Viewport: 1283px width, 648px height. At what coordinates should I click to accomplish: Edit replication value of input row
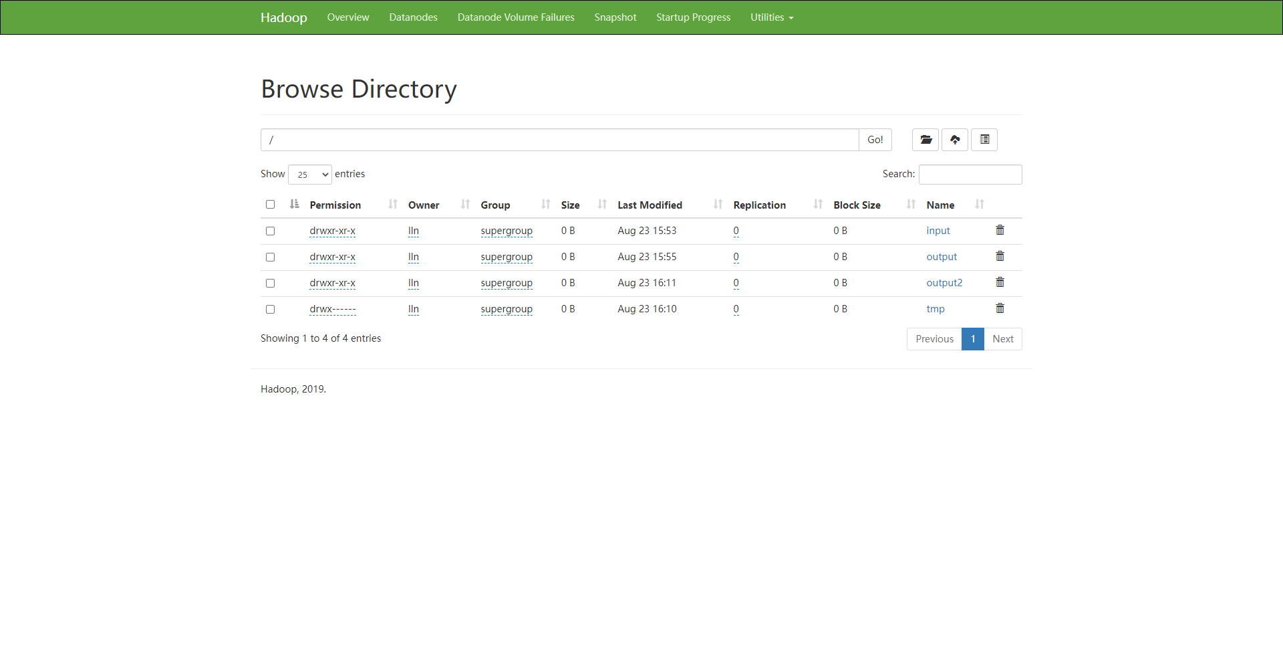point(736,231)
